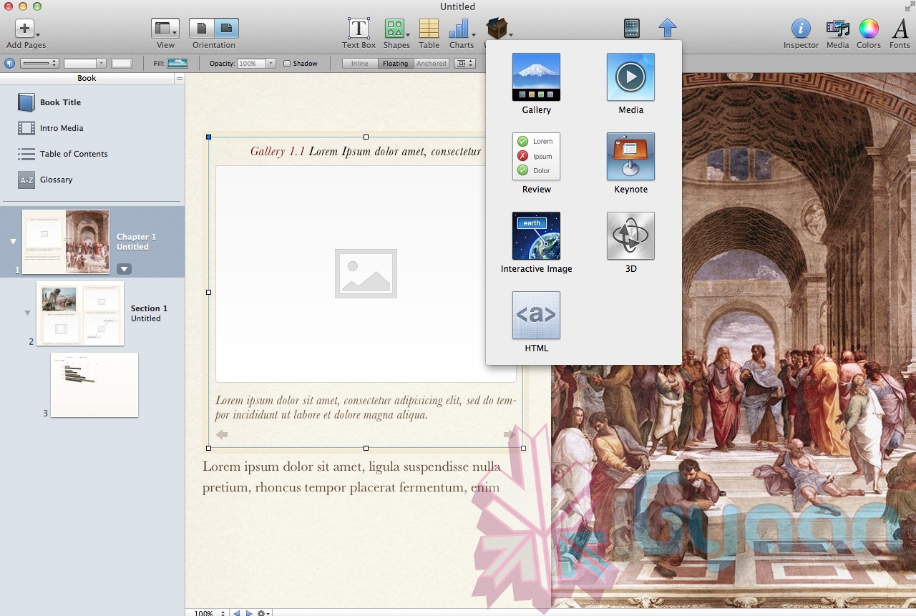Open the Colors picker
This screenshot has height=616, width=916.
pos(868,29)
